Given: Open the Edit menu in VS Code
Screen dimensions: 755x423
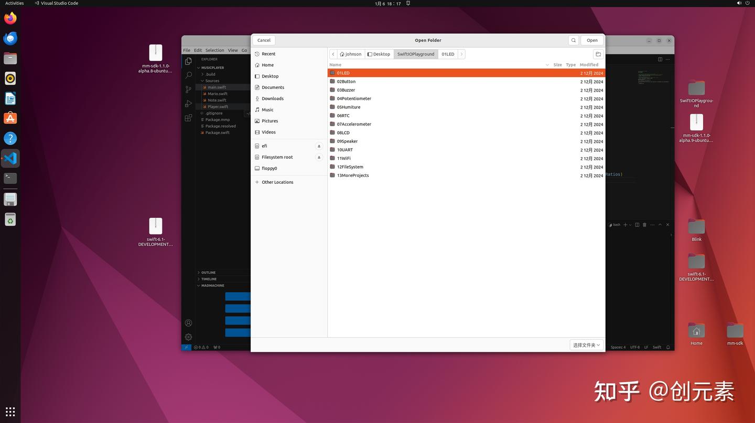Looking at the screenshot, I should point(198,50).
